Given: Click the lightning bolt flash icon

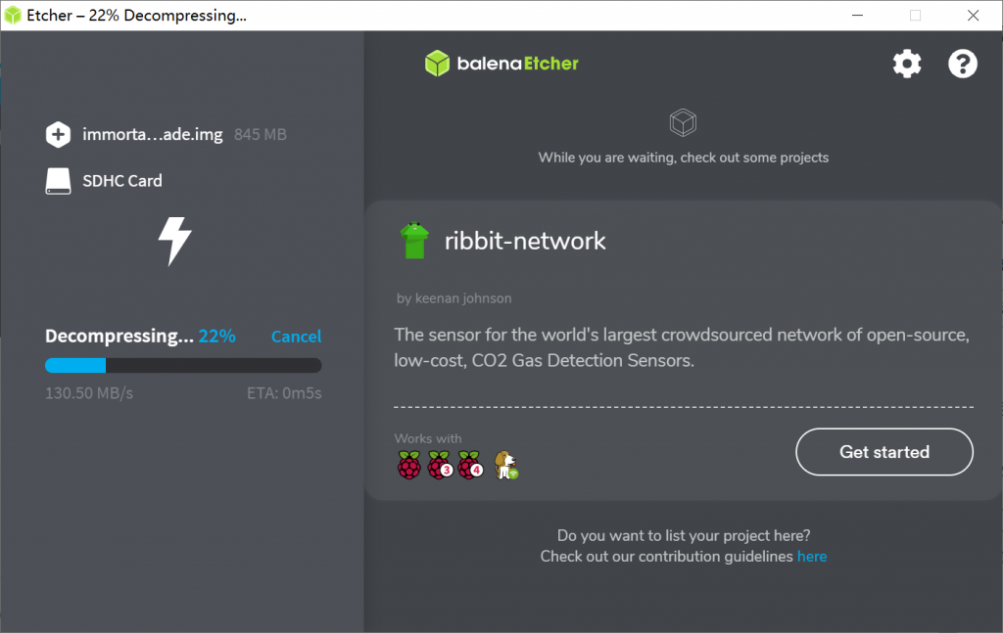Looking at the screenshot, I should (x=175, y=241).
